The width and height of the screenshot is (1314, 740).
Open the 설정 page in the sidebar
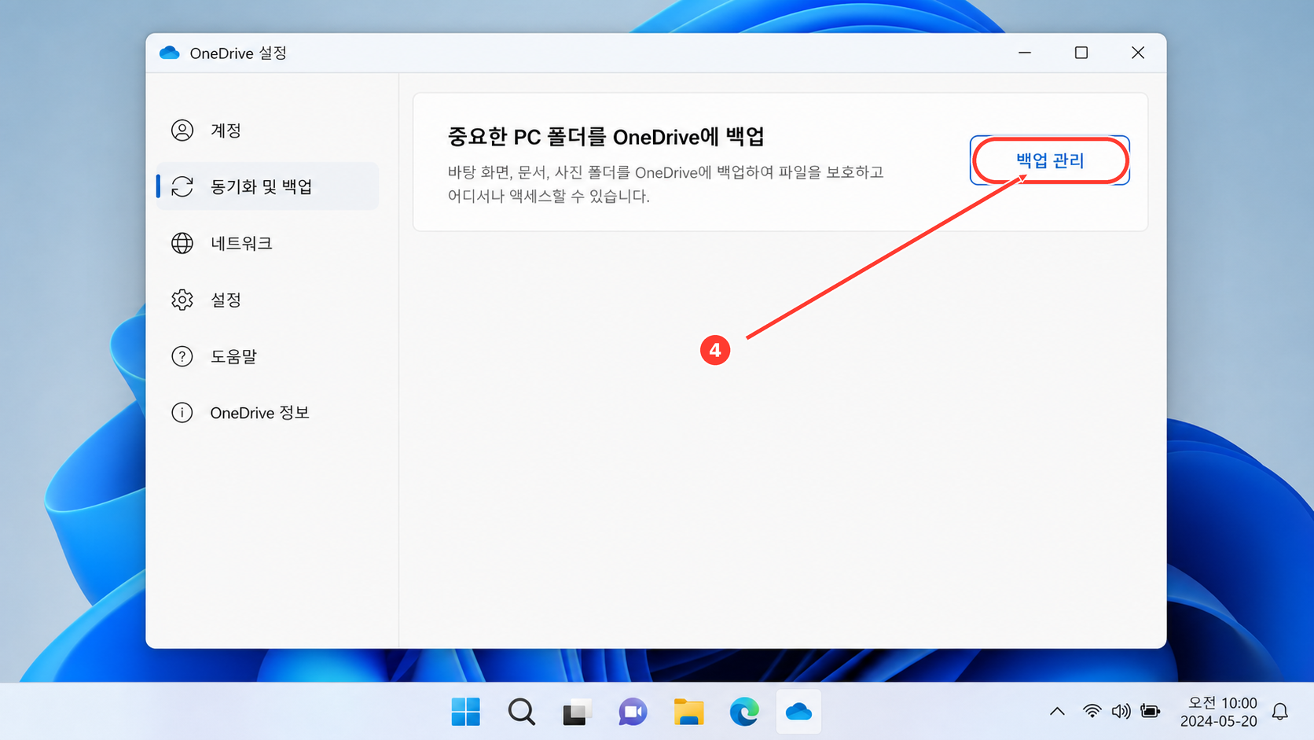pos(267,300)
